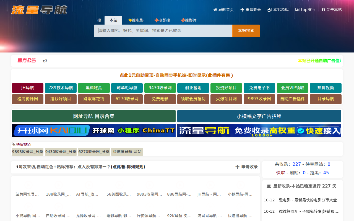This screenshot has width=354, height=221.
Task: Click the megaphone icon in 官方公告 bar
Action: [x=45, y=61]
